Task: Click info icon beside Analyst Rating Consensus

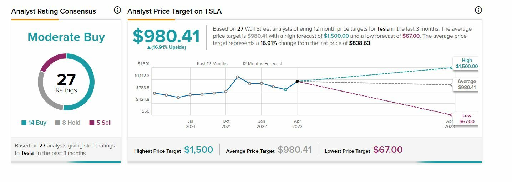Action: pos(117,10)
